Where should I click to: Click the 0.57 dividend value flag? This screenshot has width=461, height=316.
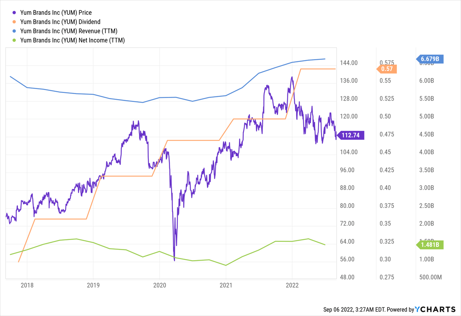(386, 69)
